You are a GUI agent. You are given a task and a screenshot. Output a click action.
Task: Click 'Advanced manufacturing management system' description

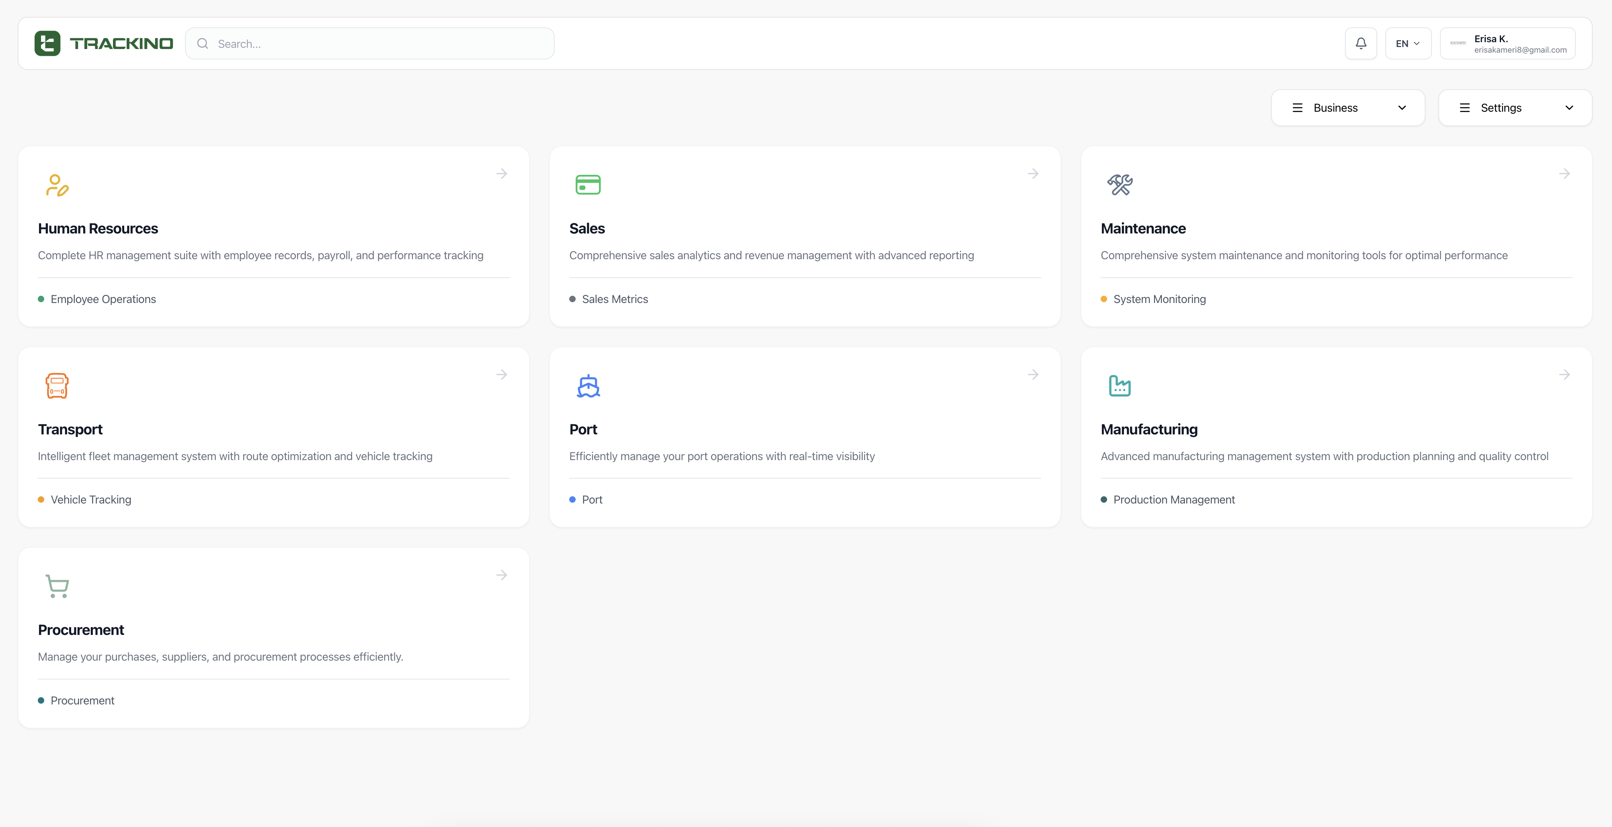click(1324, 456)
